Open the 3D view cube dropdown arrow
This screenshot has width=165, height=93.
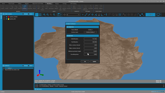point(61,15)
